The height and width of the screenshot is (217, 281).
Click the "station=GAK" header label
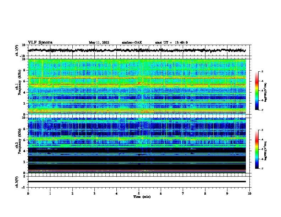[x=132, y=43]
